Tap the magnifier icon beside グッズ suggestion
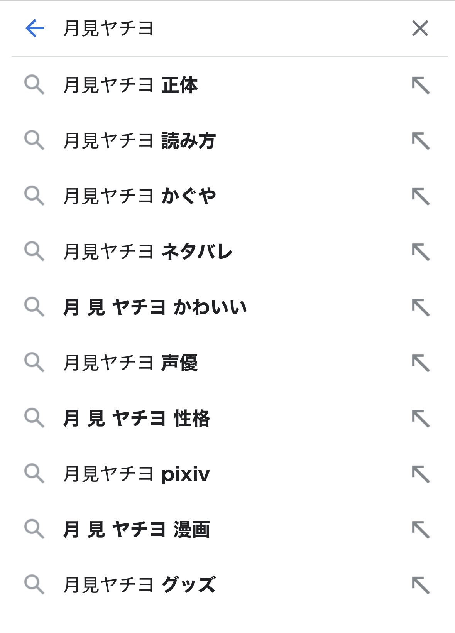 [x=34, y=585]
